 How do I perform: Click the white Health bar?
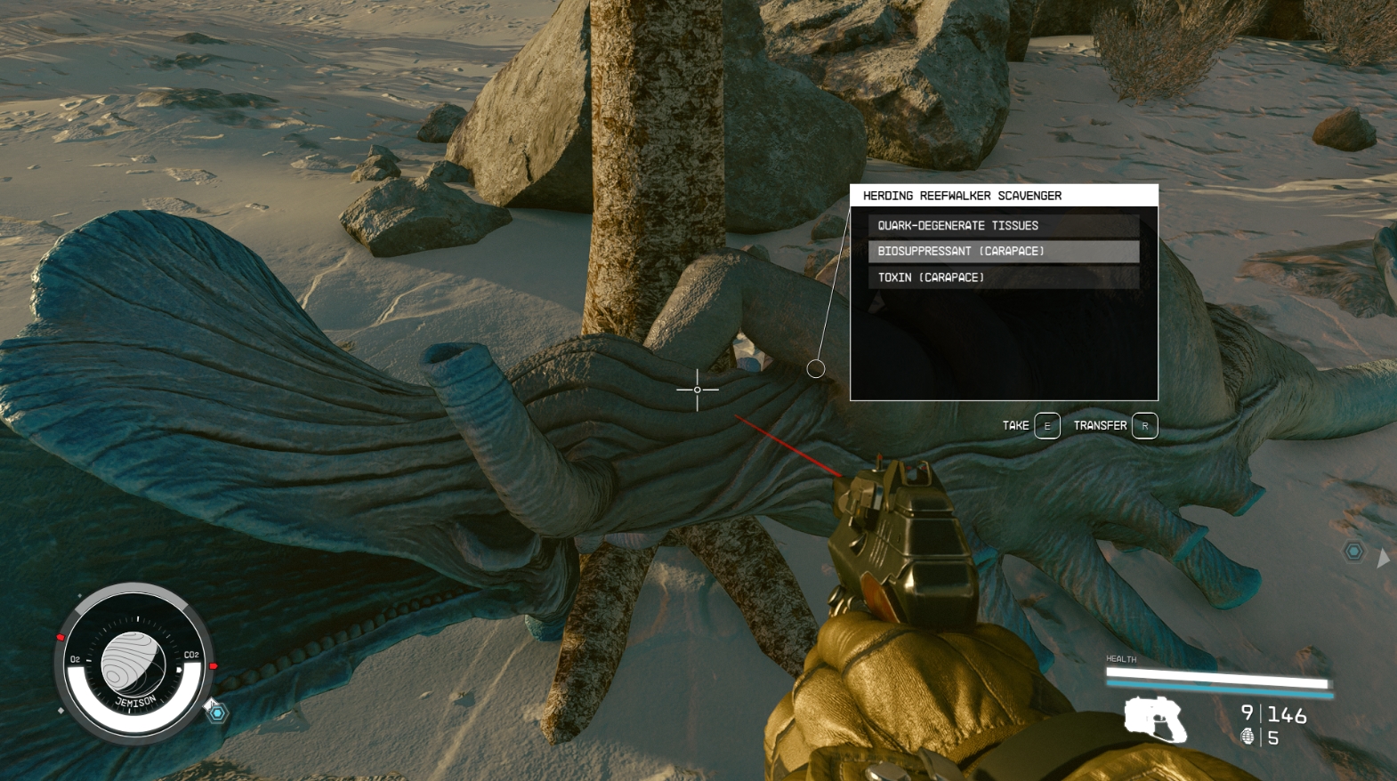click(x=1215, y=680)
